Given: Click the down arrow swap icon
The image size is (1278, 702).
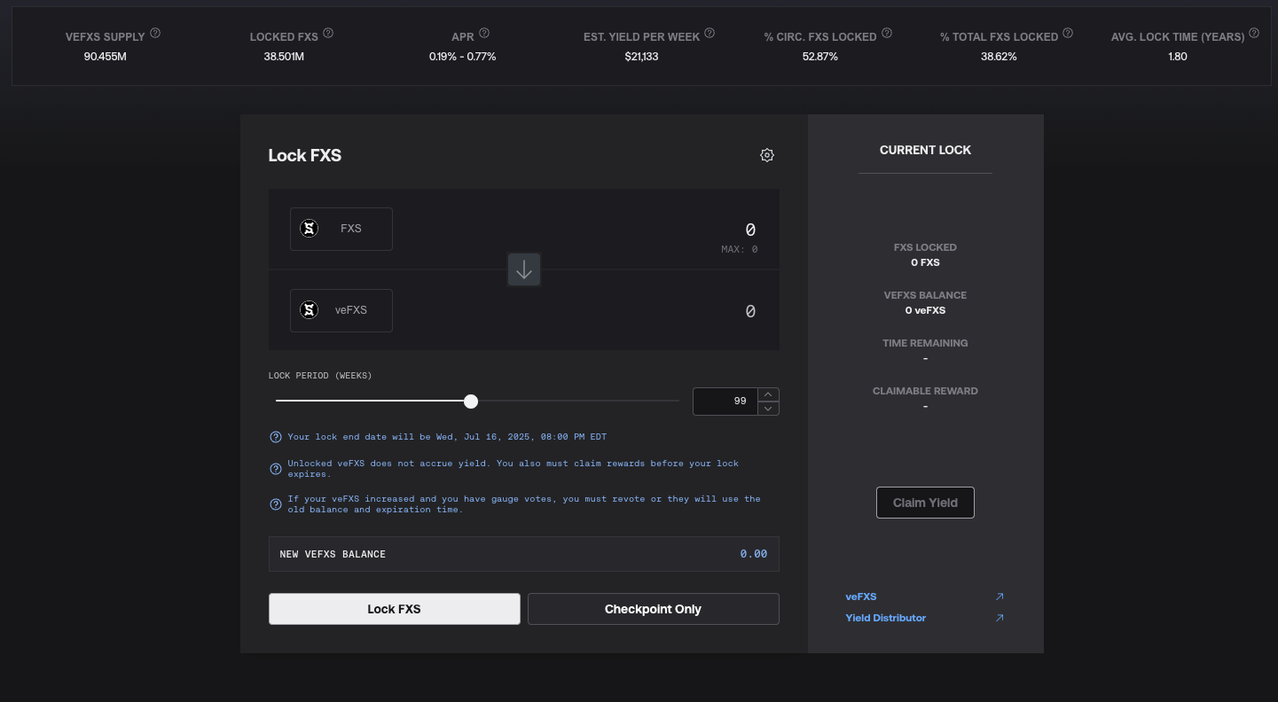Looking at the screenshot, I should coord(524,269).
